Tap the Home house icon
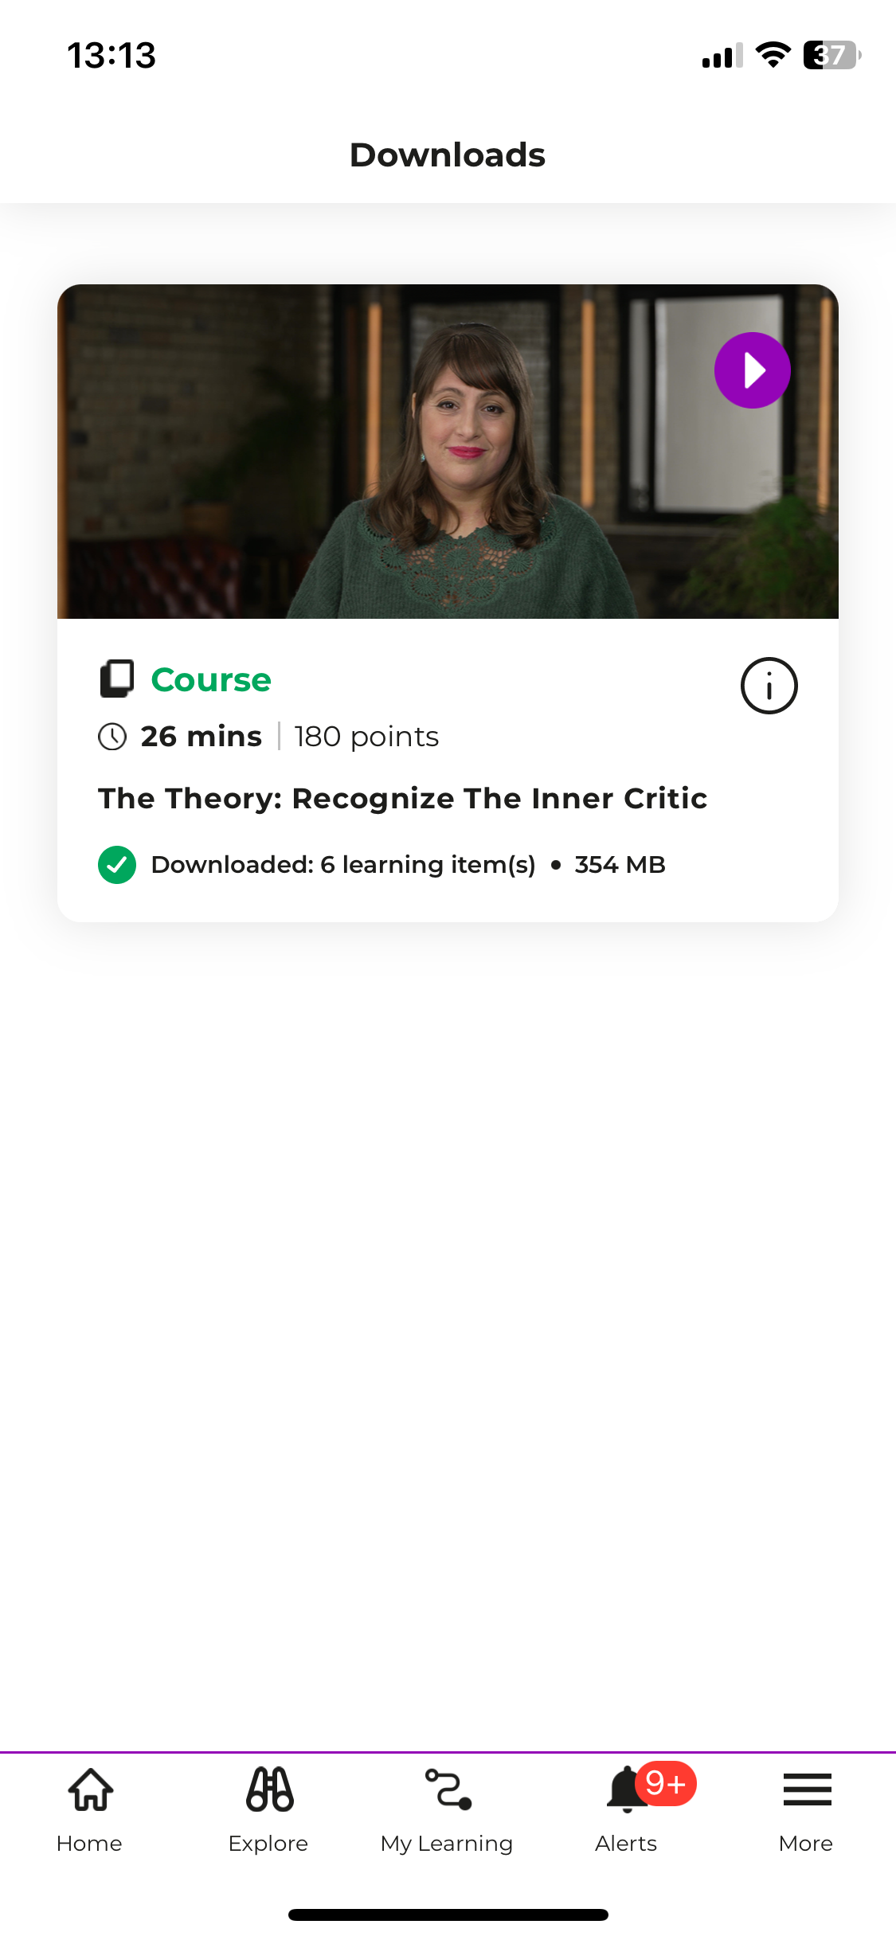This screenshot has width=896, height=1940. pos(91,1789)
